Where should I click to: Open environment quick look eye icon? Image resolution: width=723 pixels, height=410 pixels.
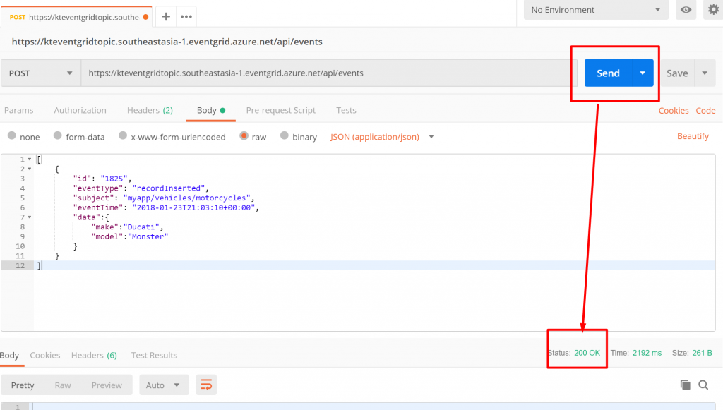(x=686, y=10)
